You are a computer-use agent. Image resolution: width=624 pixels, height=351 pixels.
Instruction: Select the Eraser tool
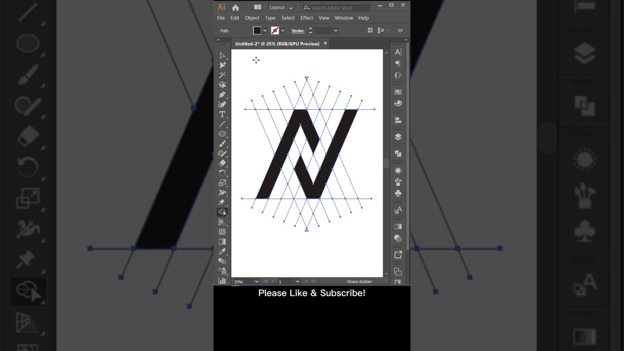click(x=222, y=163)
